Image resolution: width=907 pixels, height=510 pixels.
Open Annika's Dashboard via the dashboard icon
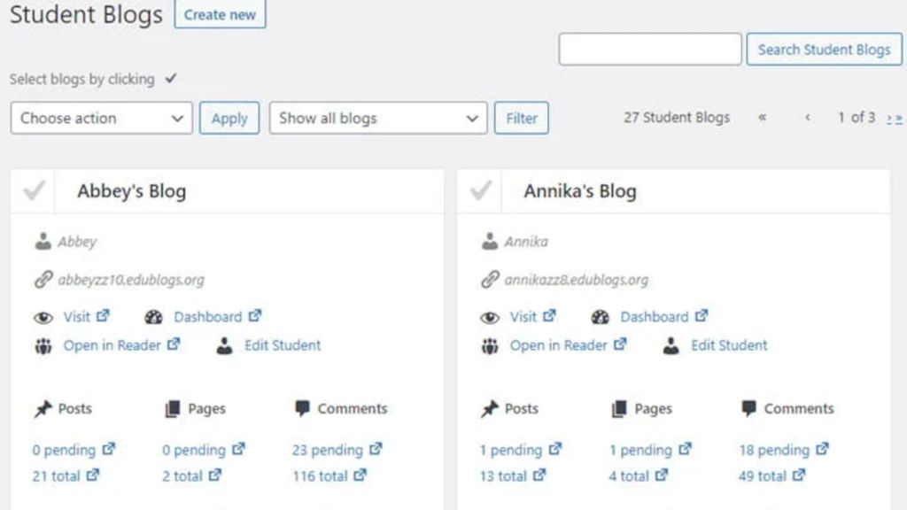[601, 316]
